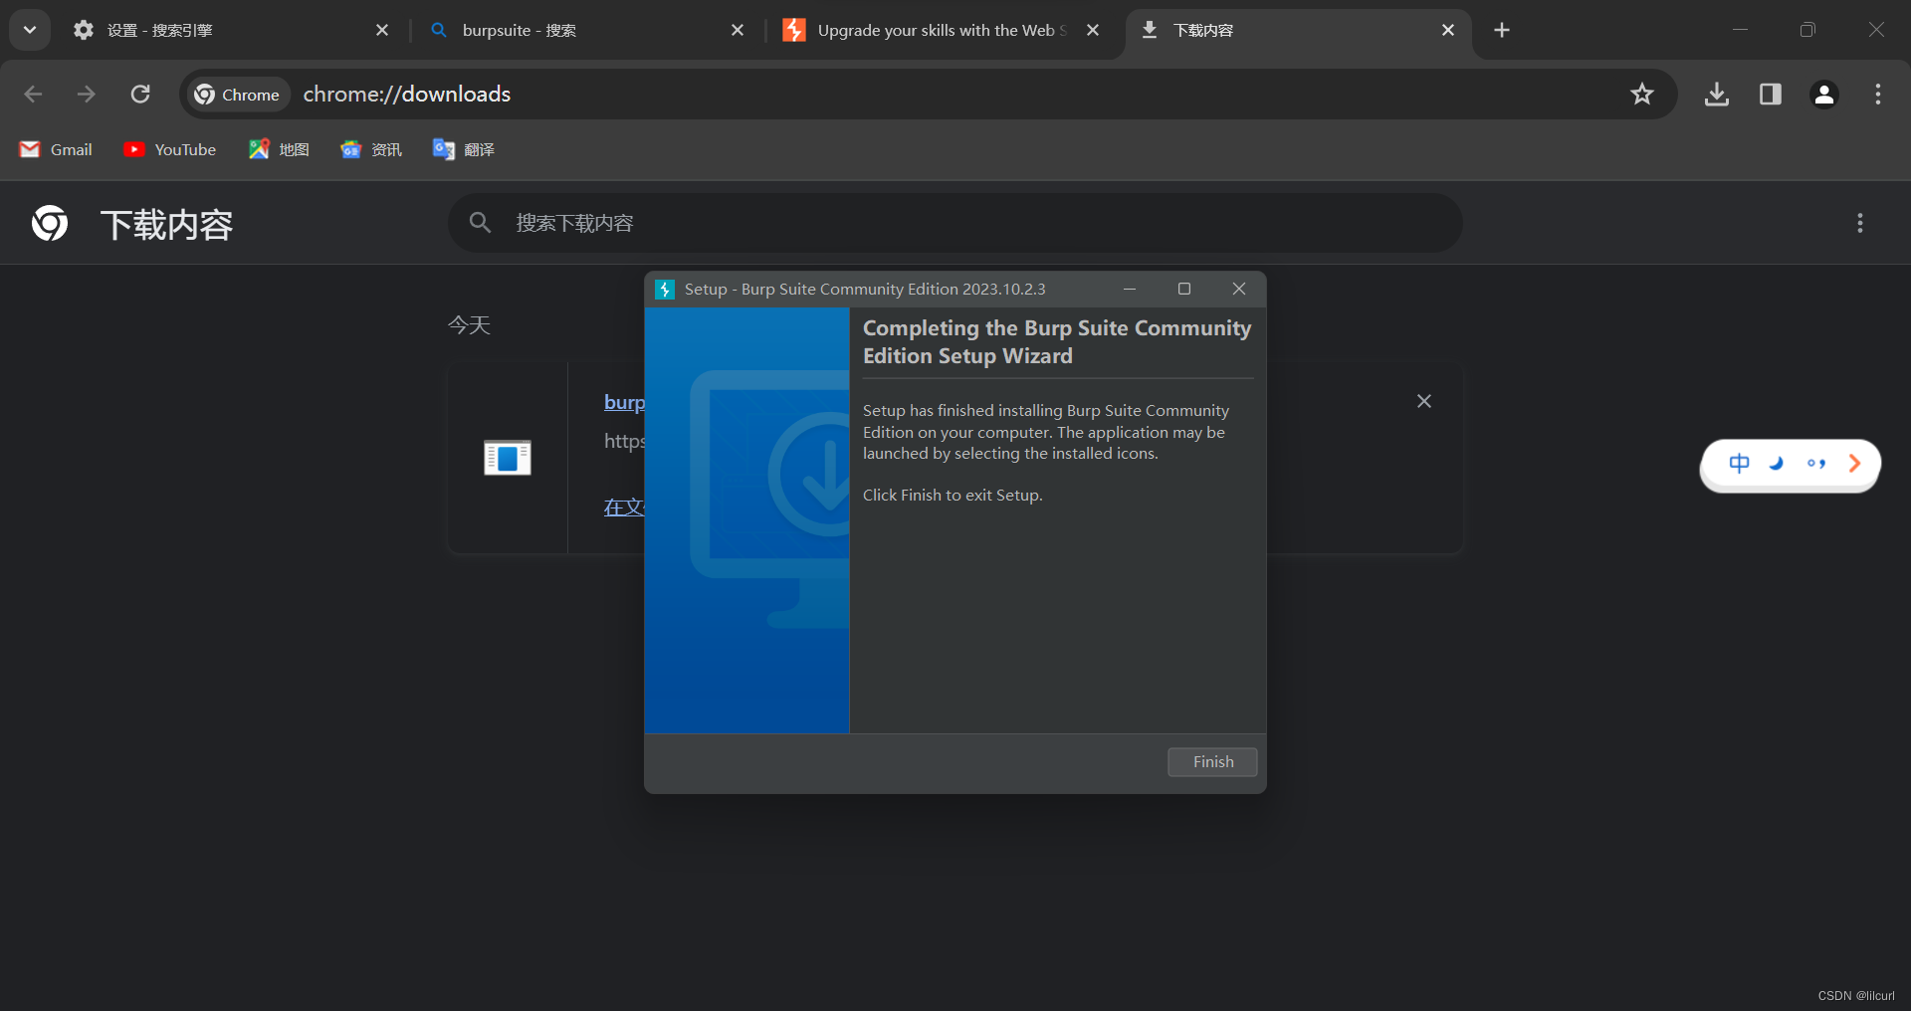Open the tab search dropdown arrow
Image resolution: width=1911 pixels, height=1011 pixels.
[30, 30]
